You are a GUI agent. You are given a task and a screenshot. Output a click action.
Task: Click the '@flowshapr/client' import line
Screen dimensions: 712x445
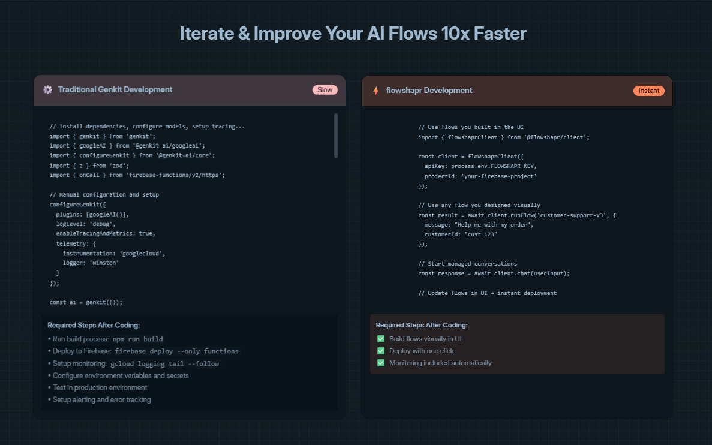(504, 137)
